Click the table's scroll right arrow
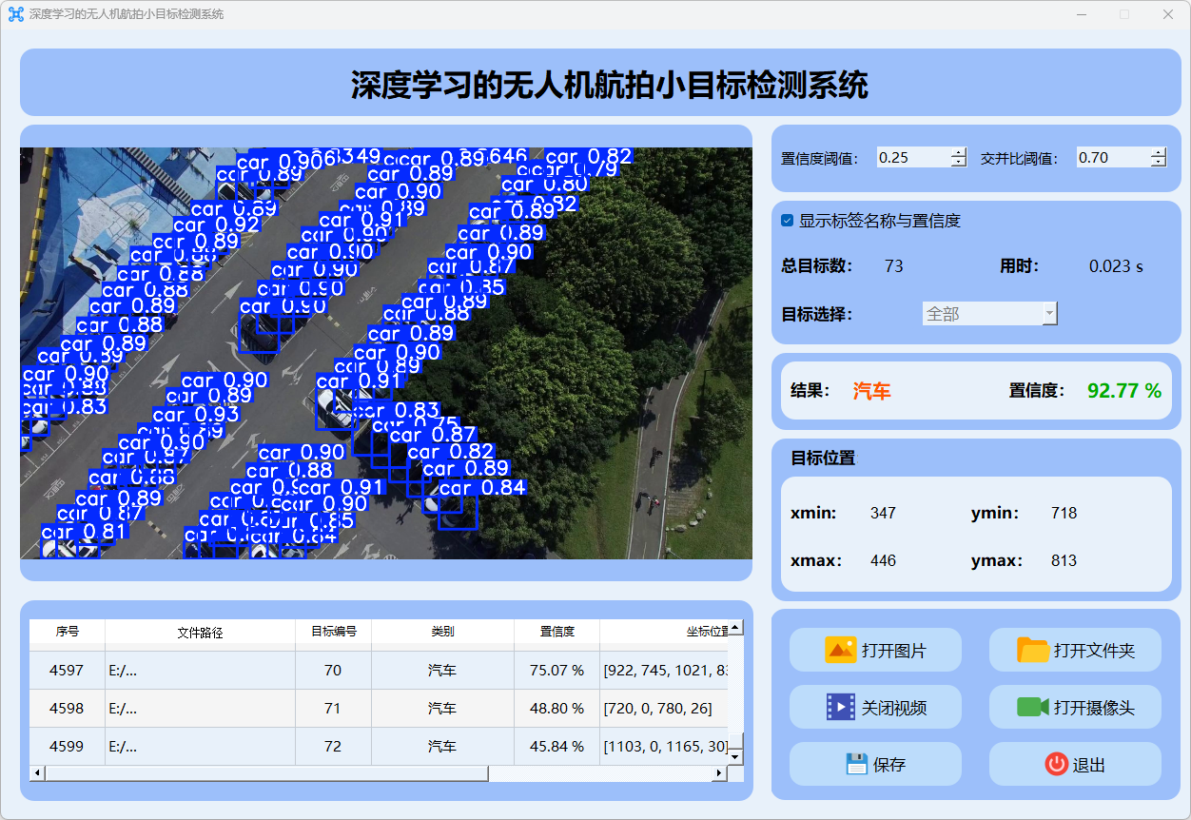 tap(719, 773)
